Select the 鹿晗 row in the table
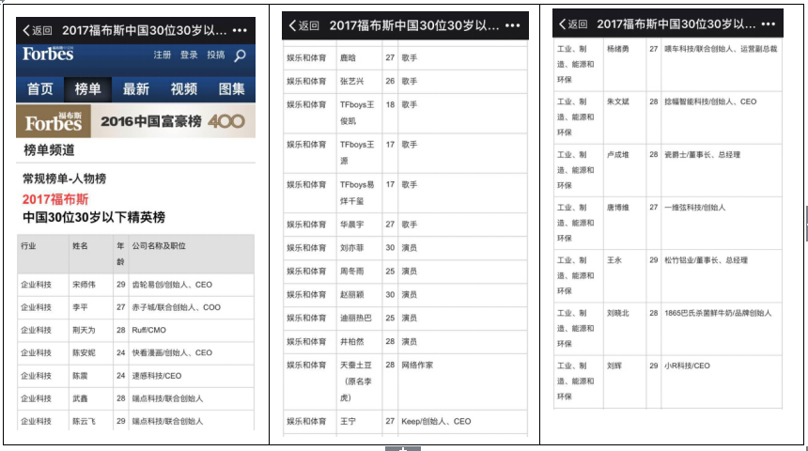808x451 pixels. [x=406, y=57]
